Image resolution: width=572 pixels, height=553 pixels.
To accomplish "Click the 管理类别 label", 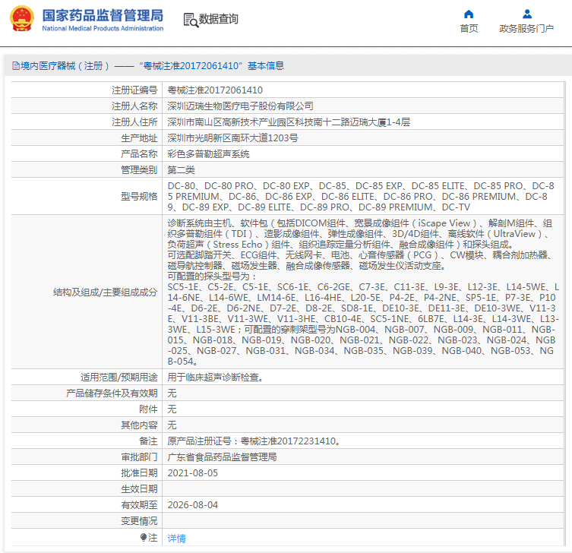I will click(x=139, y=170).
